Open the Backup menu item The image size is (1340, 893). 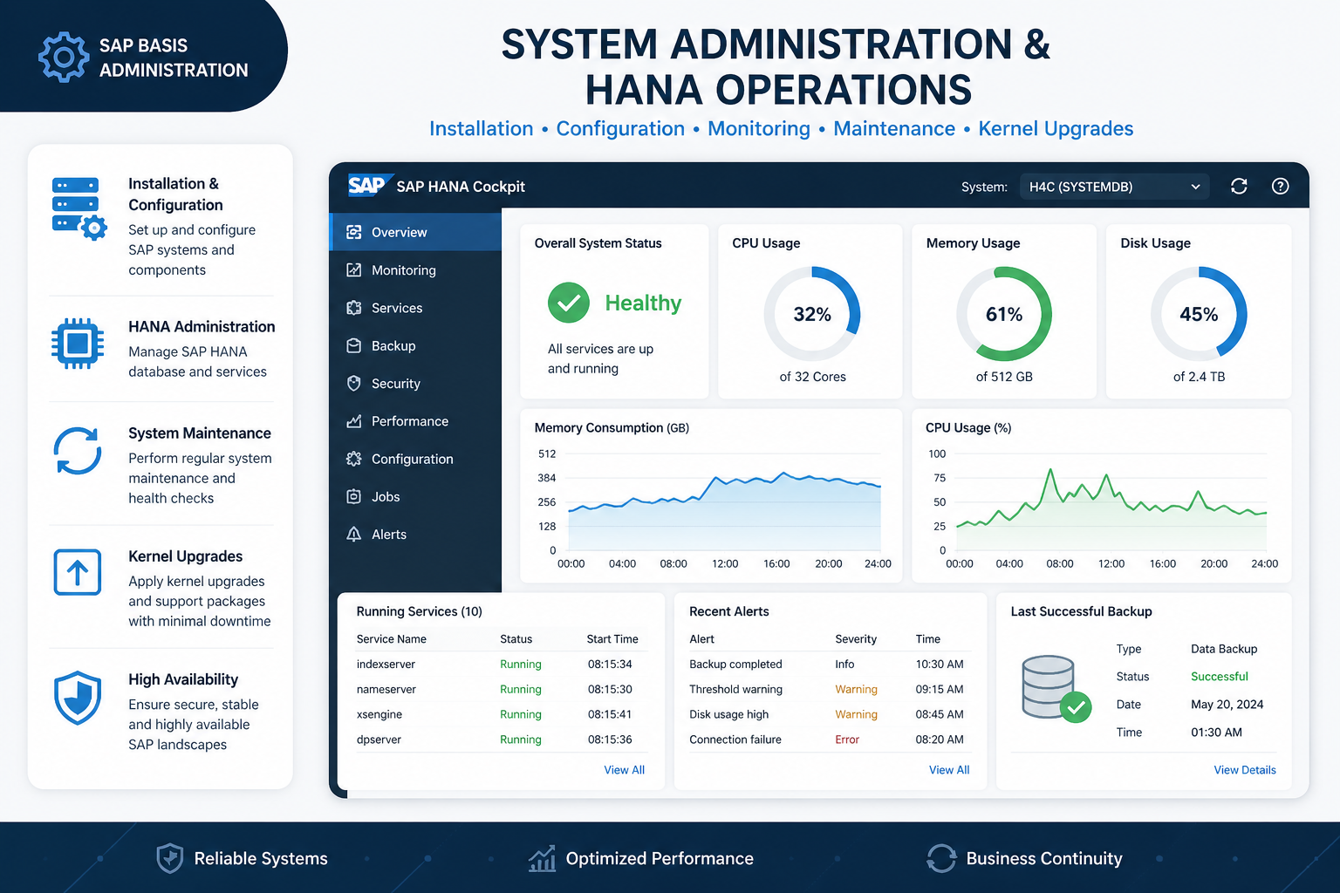(x=416, y=345)
